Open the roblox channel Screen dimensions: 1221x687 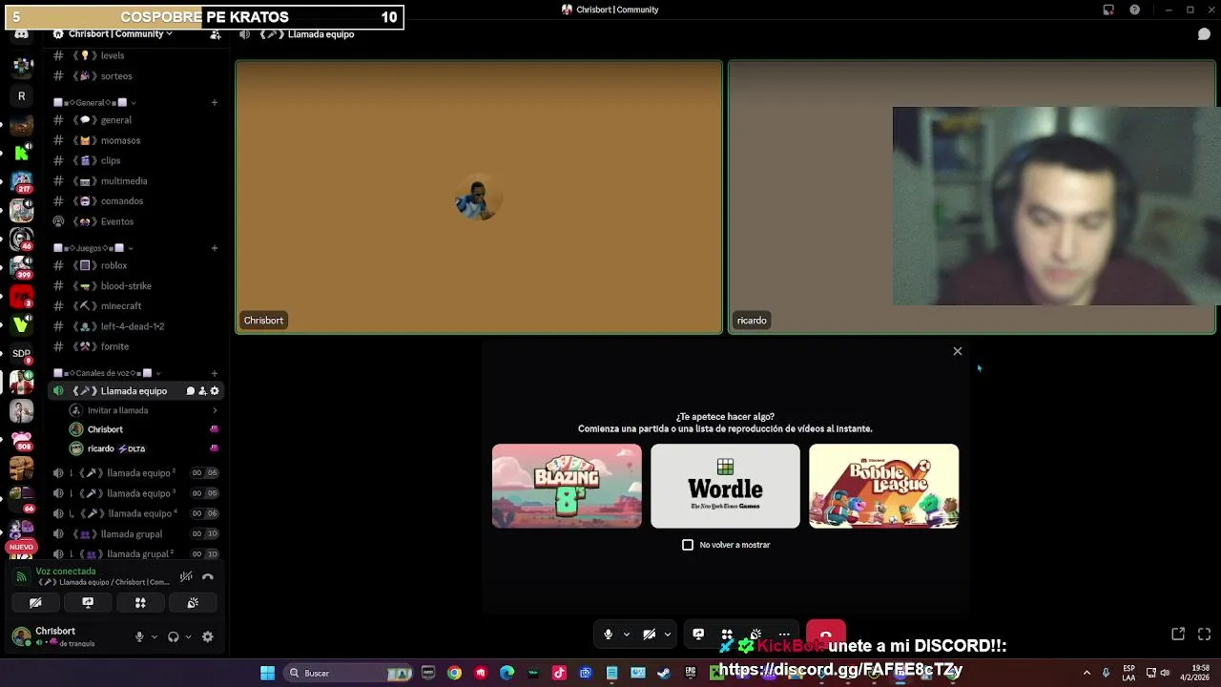click(x=135, y=265)
